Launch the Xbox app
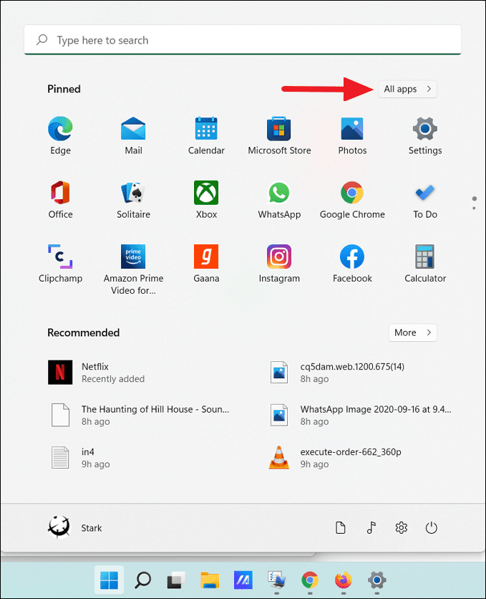The width and height of the screenshot is (486, 599). tap(206, 200)
